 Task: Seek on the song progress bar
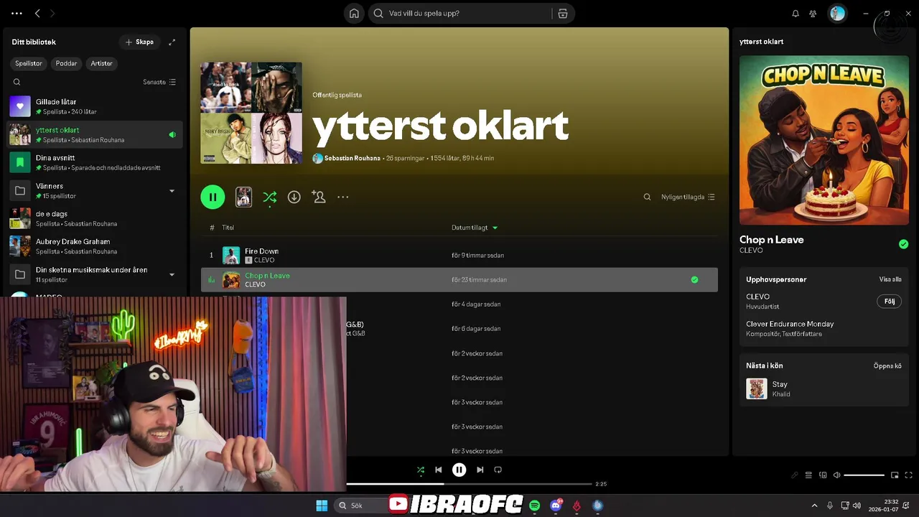[x=470, y=484]
